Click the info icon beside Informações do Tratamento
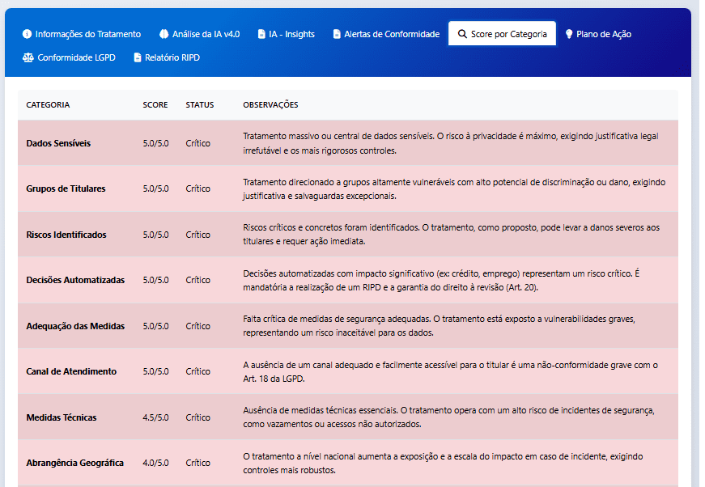 [x=27, y=34]
